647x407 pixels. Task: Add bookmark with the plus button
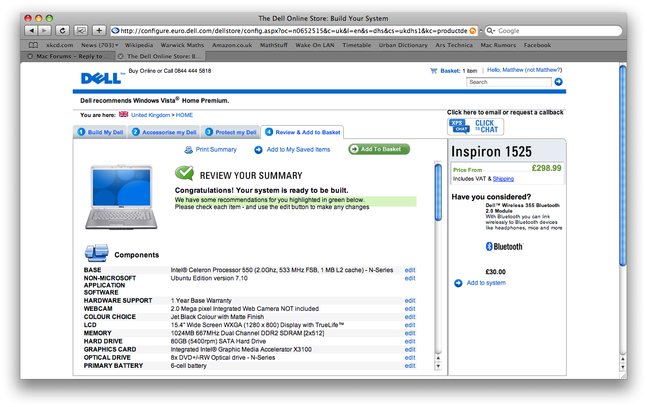[x=99, y=31]
